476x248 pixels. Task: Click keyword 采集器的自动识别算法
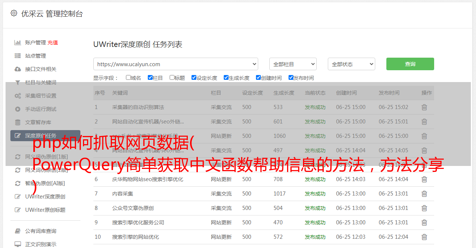(138, 107)
